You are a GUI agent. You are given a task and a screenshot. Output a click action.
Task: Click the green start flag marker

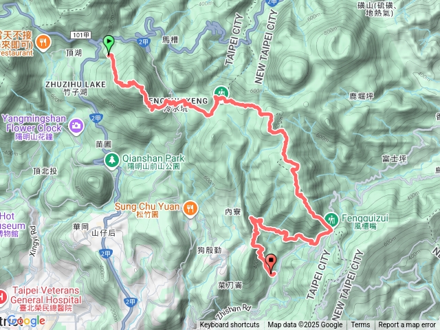(109, 44)
